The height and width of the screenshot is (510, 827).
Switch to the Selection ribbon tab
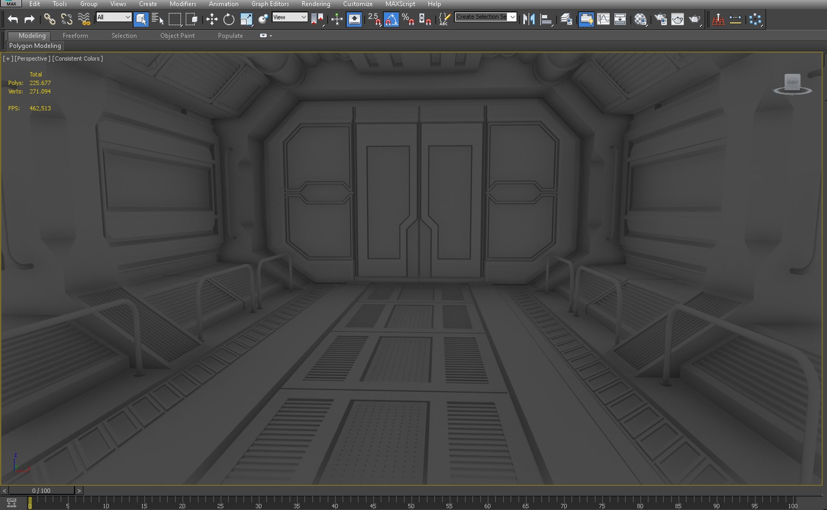124,35
